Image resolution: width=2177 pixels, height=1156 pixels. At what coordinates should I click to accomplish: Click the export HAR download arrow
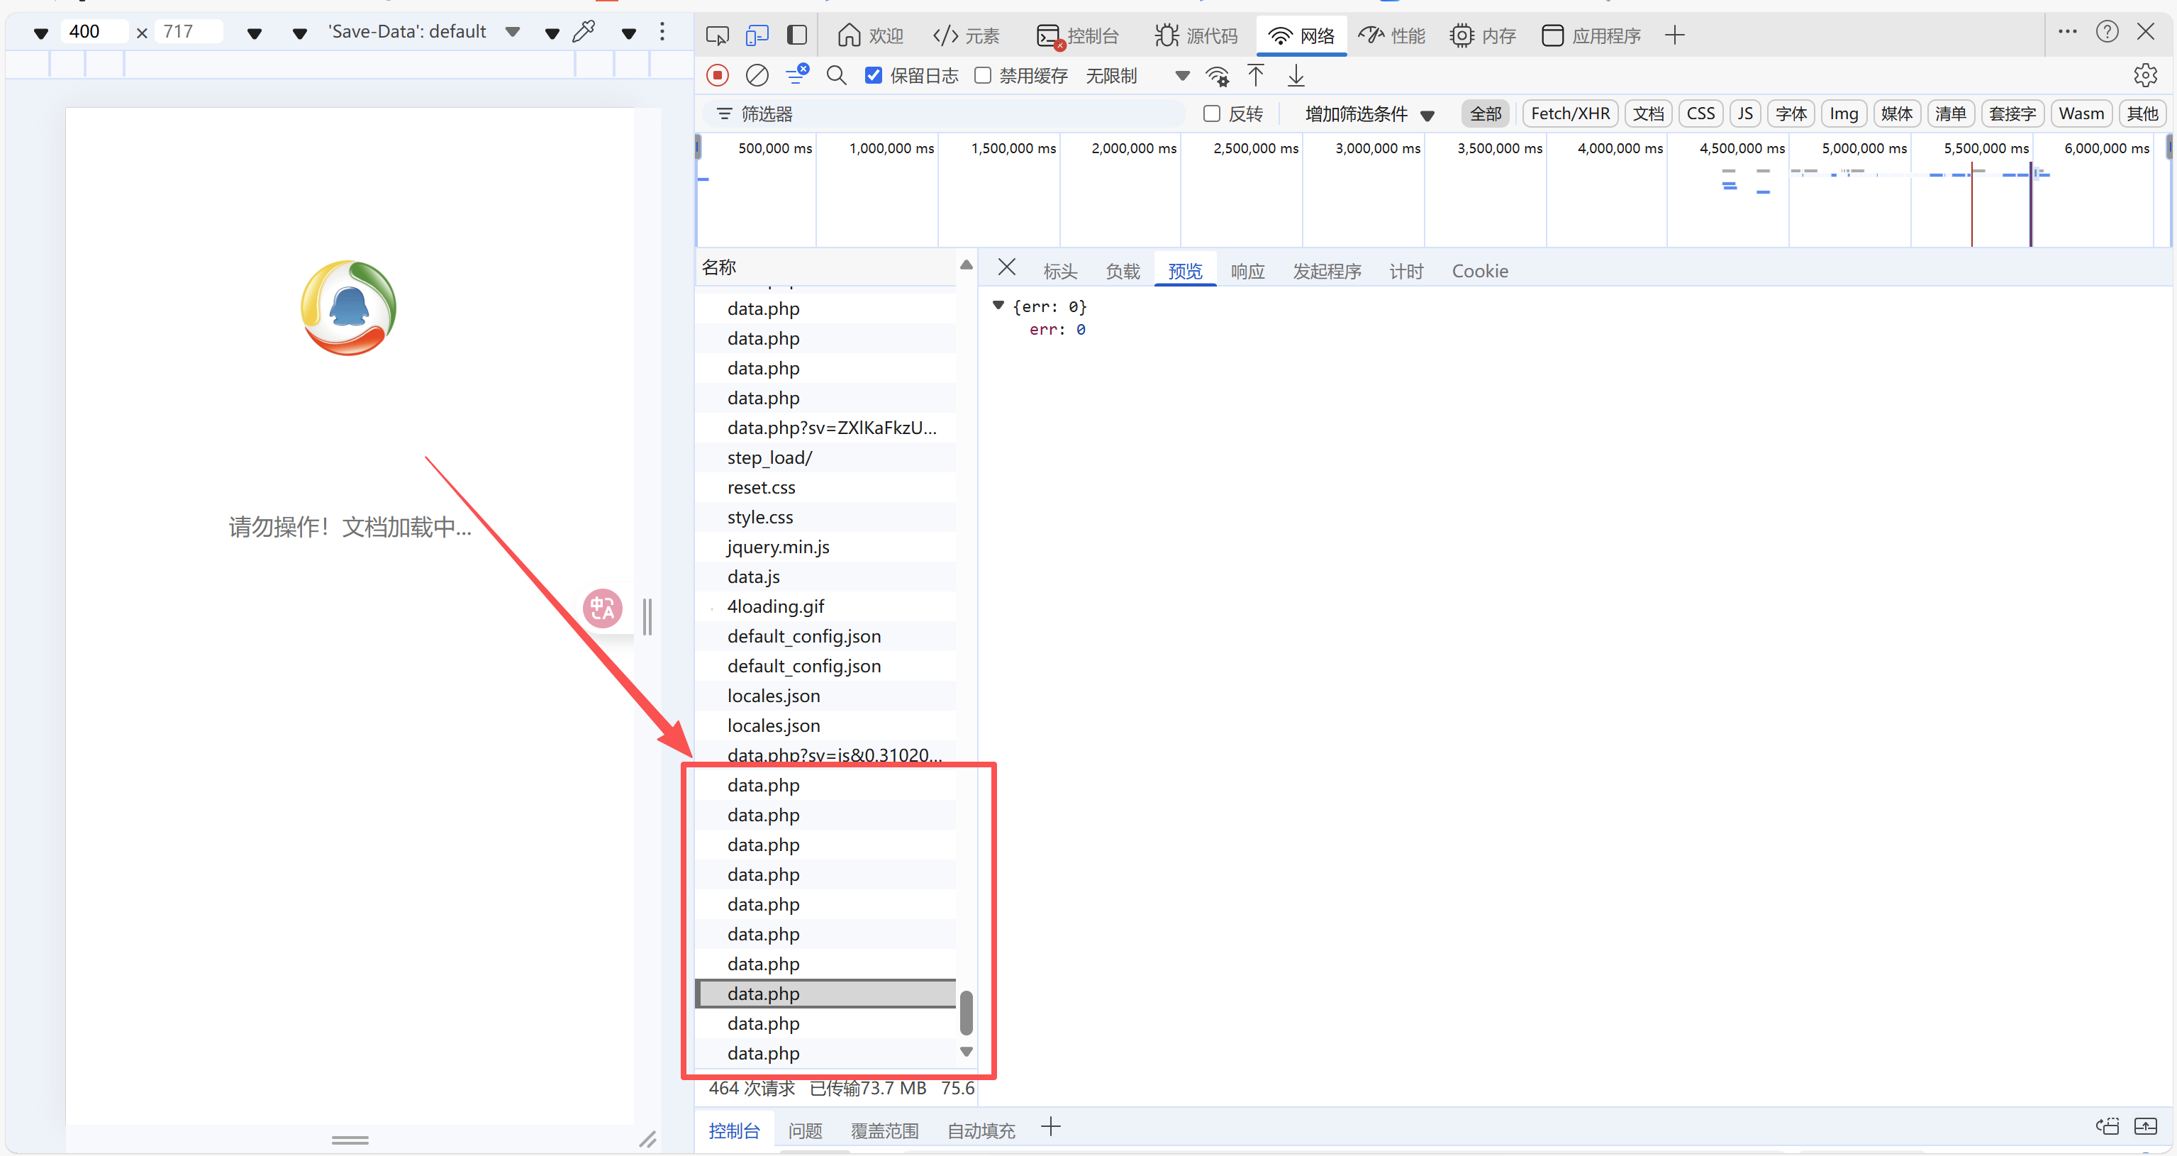tap(1296, 76)
